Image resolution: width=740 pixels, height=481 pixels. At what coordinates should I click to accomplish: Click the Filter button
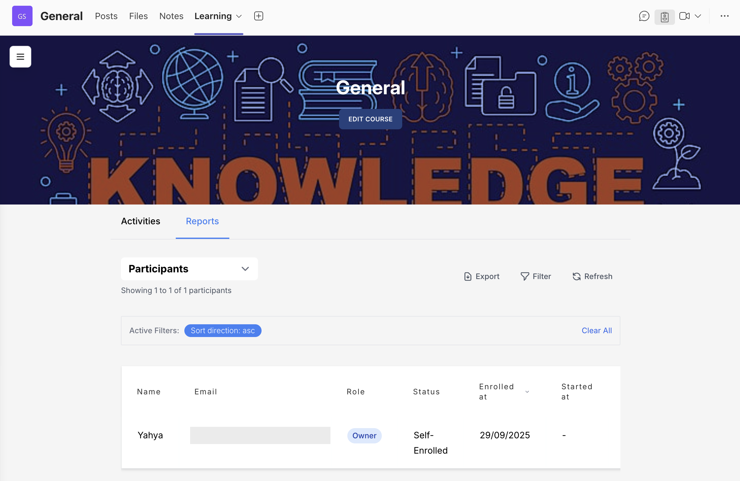point(536,276)
